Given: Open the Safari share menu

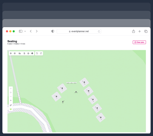Looking at the screenshot, I should (x=134, y=31).
